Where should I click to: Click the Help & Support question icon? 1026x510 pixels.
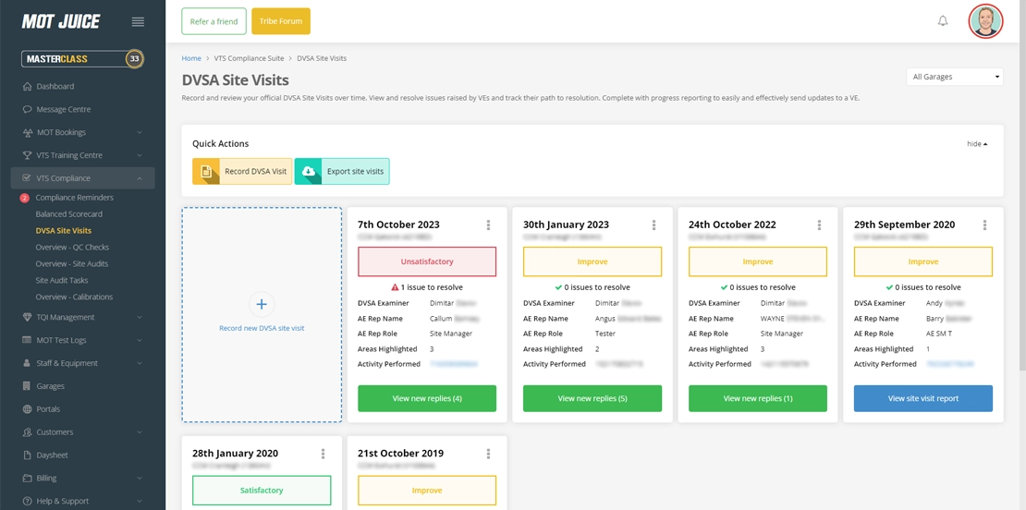[27, 501]
